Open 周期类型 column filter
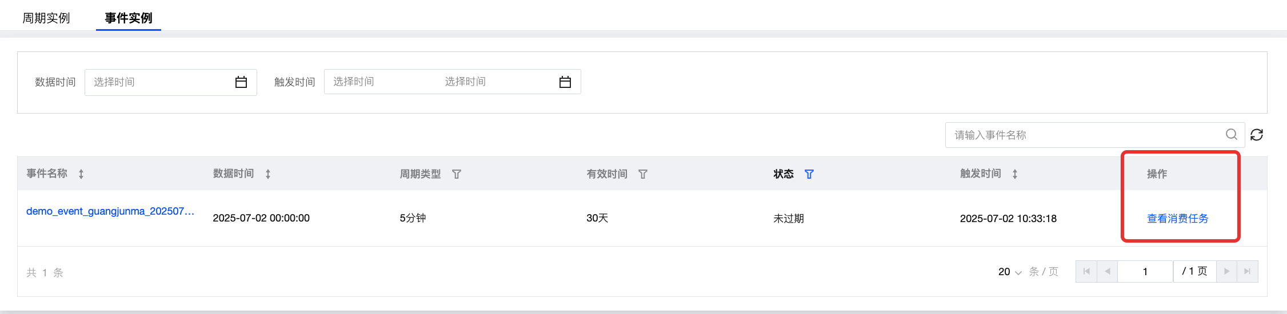This screenshot has height=314, width=1287. click(457, 174)
